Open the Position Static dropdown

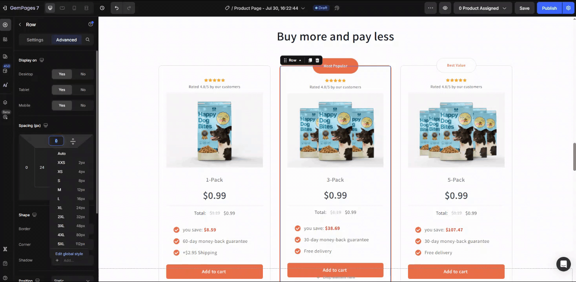tap(73, 280)
